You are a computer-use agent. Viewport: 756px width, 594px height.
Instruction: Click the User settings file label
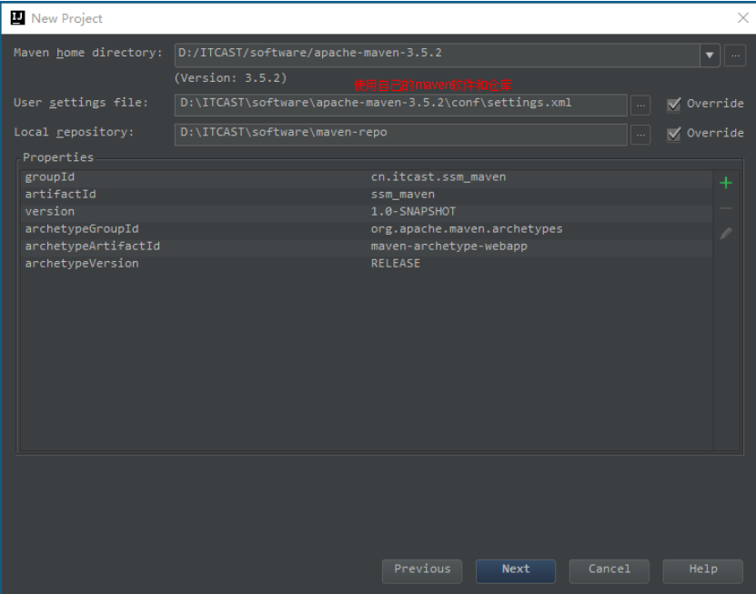pos(81,103)
